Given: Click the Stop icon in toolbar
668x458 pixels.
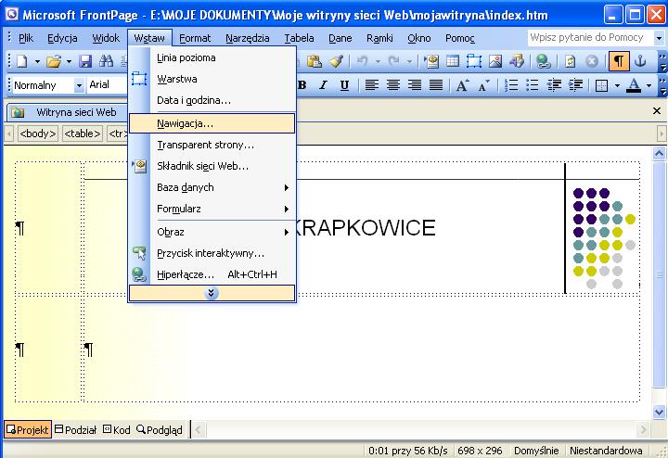Looking at the screenshot, I should [x=591, y=62].
